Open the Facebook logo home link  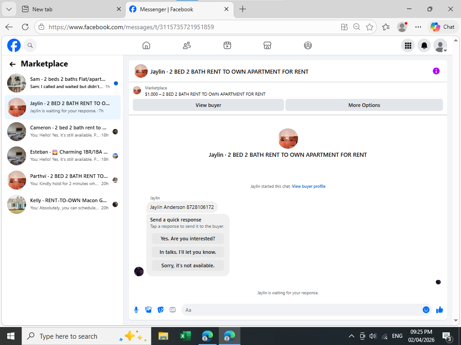tap(14, 45)
